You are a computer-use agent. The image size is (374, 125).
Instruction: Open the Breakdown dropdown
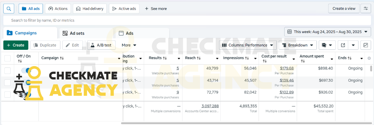pyautogui.click(x=298, y=45)
